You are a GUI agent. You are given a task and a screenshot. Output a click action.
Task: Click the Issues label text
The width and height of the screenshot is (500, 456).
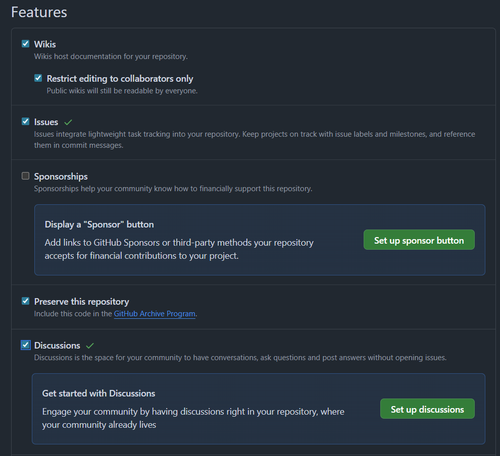pos(46,122)
